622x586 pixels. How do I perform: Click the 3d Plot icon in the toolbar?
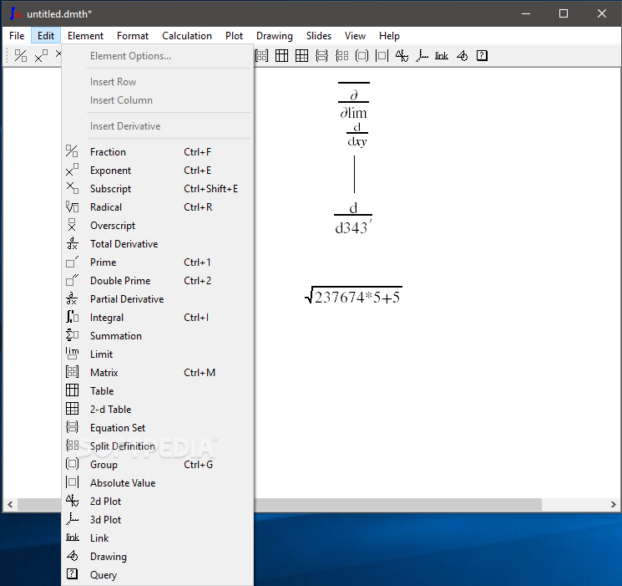422,56
